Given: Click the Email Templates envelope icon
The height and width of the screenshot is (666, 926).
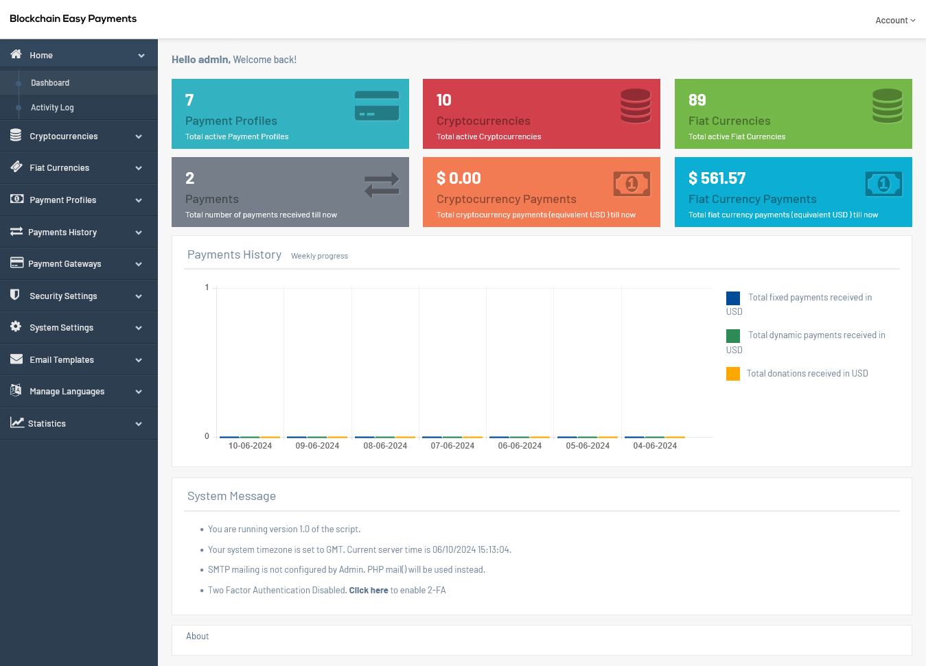Looking at the screenshot, I should [16, 359].
